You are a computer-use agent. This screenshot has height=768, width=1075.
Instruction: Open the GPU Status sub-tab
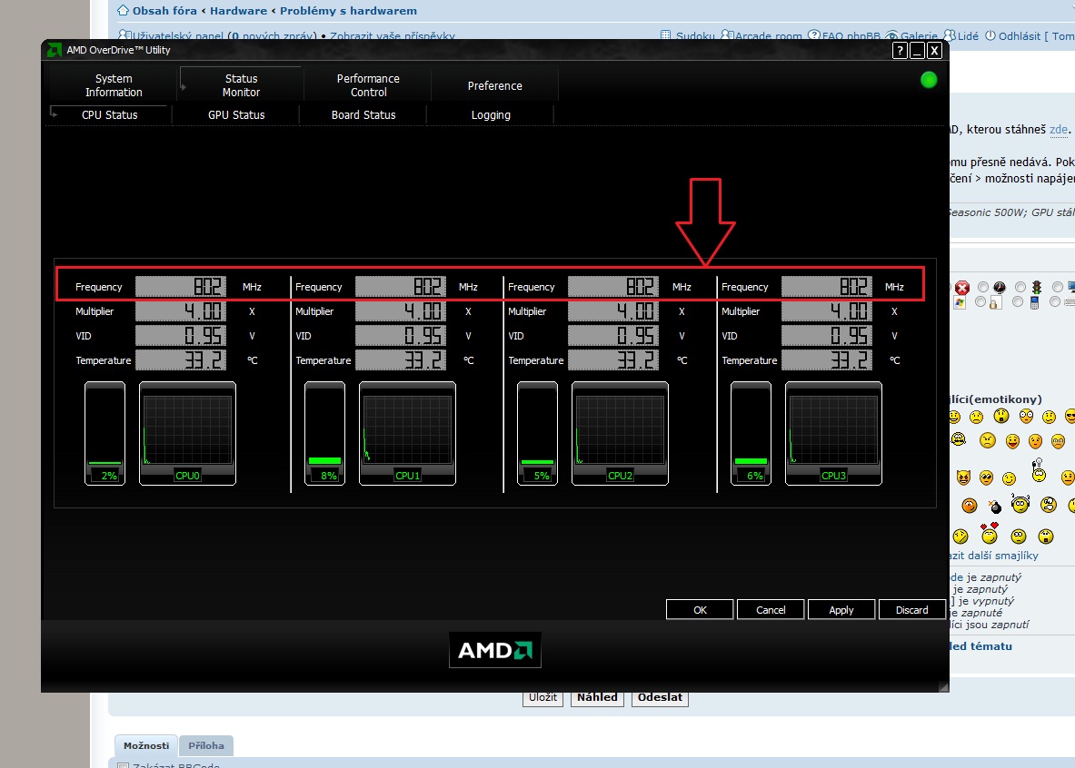point(236,115)
